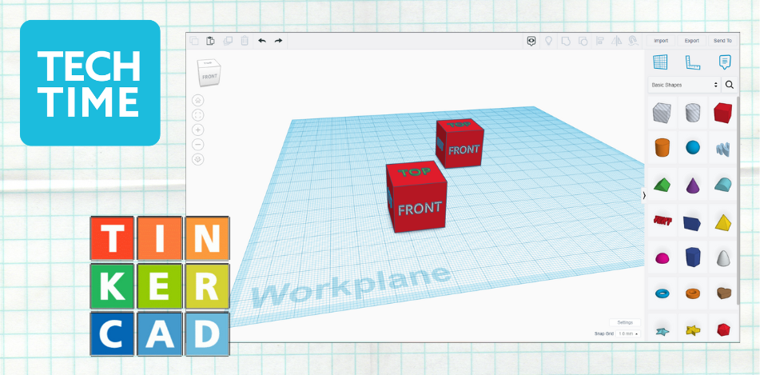
Task: Pick the teal Round Roof shape
Action: click(722, 185)
